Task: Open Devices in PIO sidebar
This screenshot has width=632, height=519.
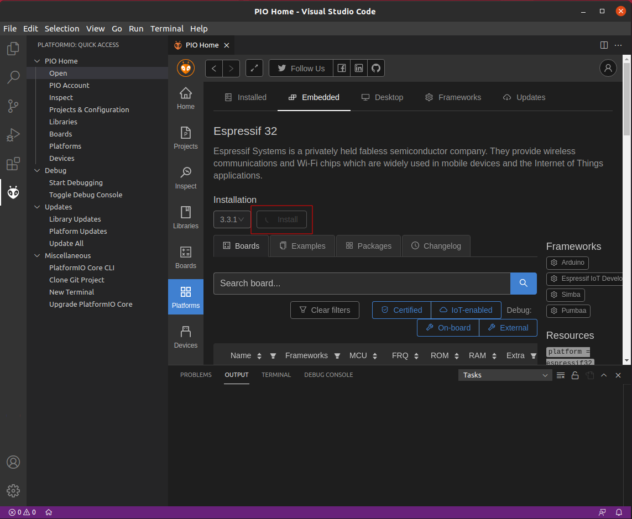Action: 186,337
